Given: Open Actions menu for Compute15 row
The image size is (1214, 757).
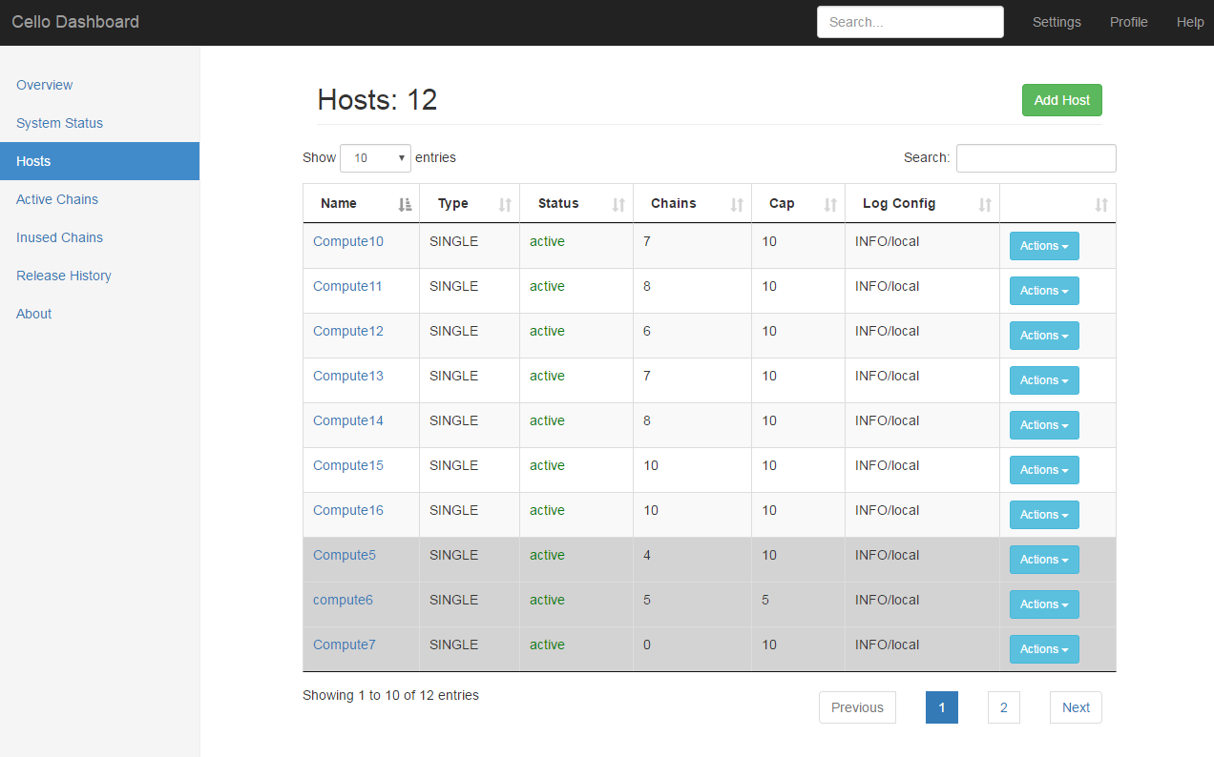Looking at the screenshot, I should coord(1044,470).
